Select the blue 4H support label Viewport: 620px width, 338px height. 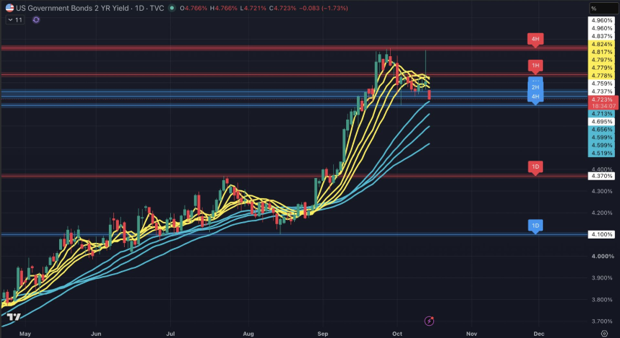click(x=536, y=97)
